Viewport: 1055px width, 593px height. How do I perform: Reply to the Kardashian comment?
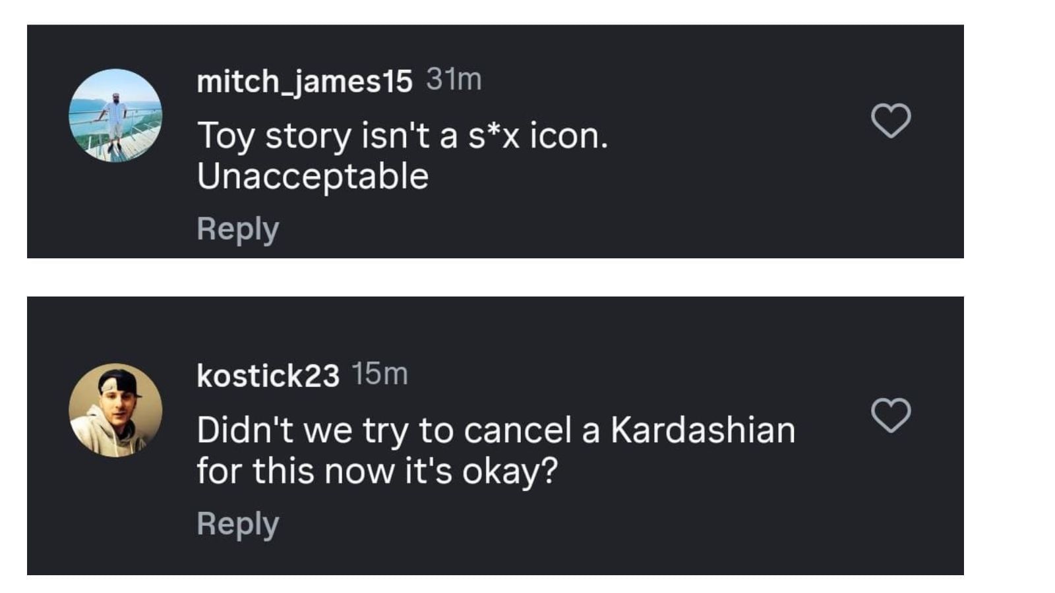(238, 524)
